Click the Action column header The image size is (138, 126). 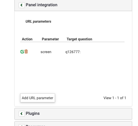pyautogui.click(x=27, y=39)
